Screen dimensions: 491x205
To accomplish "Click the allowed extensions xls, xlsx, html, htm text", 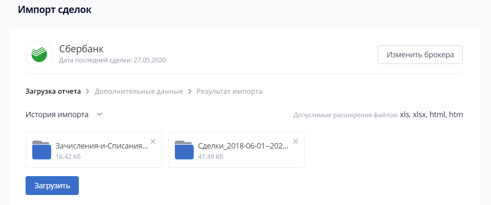I will [431, 115].
